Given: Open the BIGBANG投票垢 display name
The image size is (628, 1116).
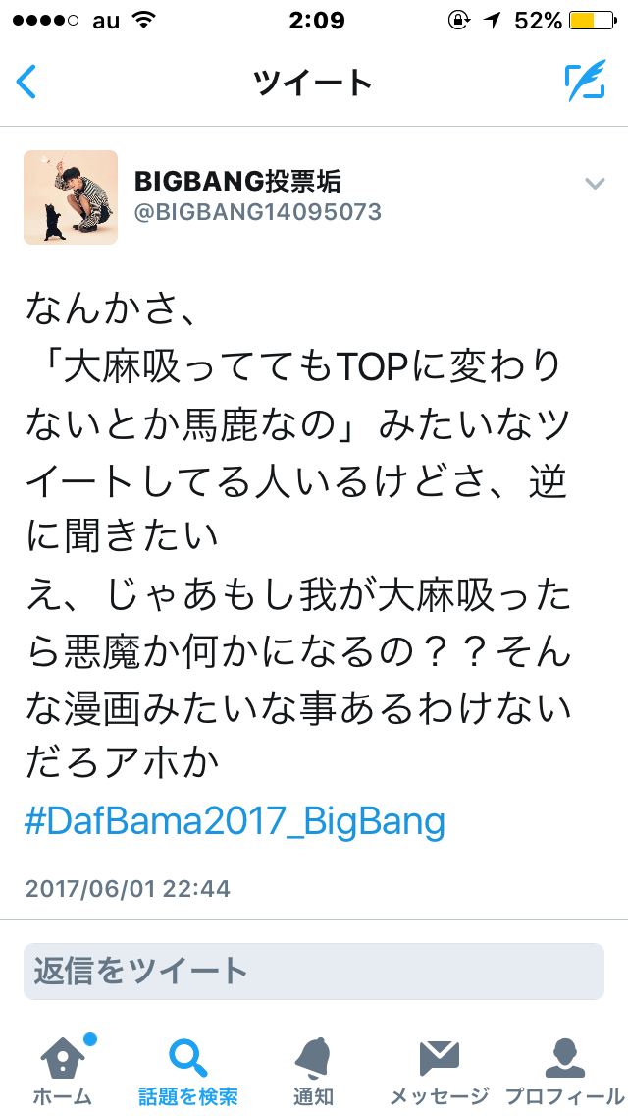Looking at the screenshot, I should coord(237,182).
